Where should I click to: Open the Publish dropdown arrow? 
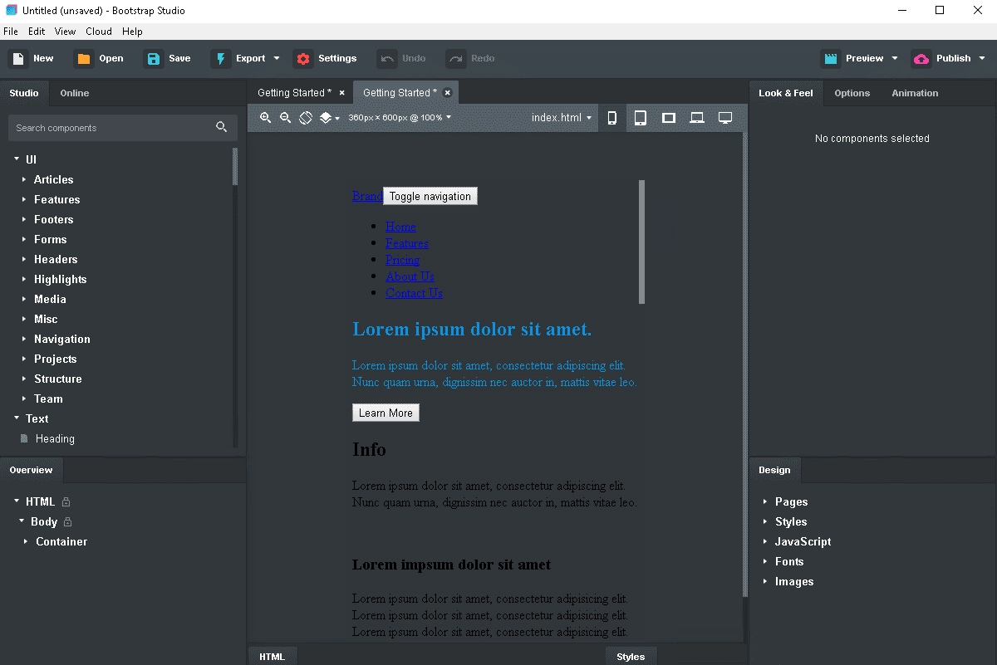[982, 58]
